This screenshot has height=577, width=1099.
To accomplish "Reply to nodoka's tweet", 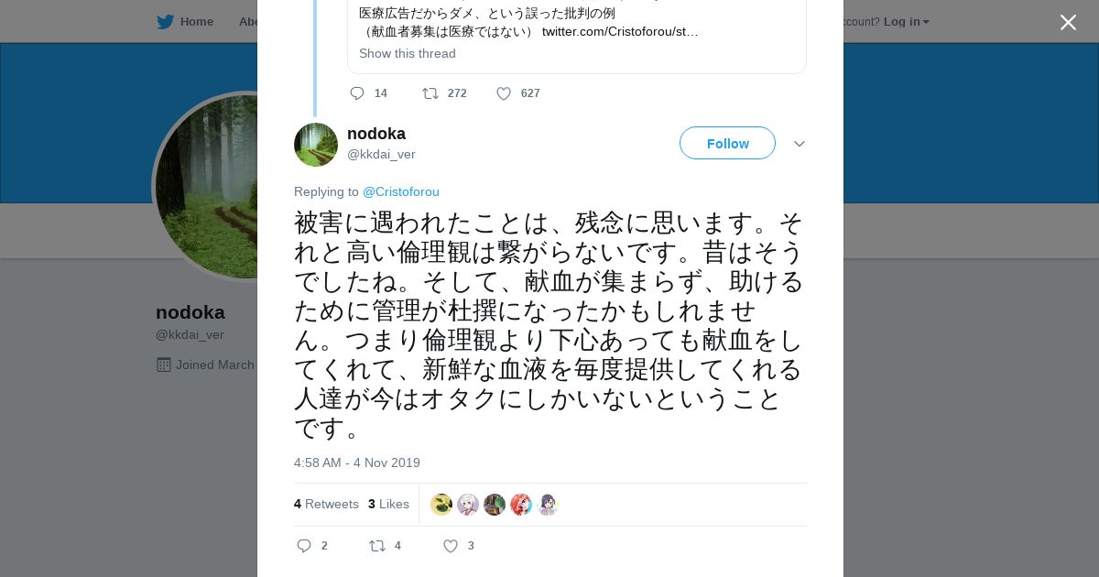I will (x=304, y=546).
